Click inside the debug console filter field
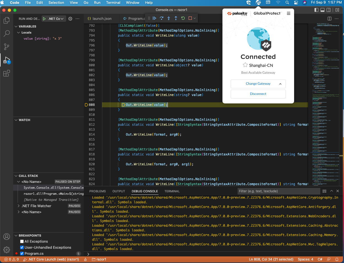 pos(278,191)
